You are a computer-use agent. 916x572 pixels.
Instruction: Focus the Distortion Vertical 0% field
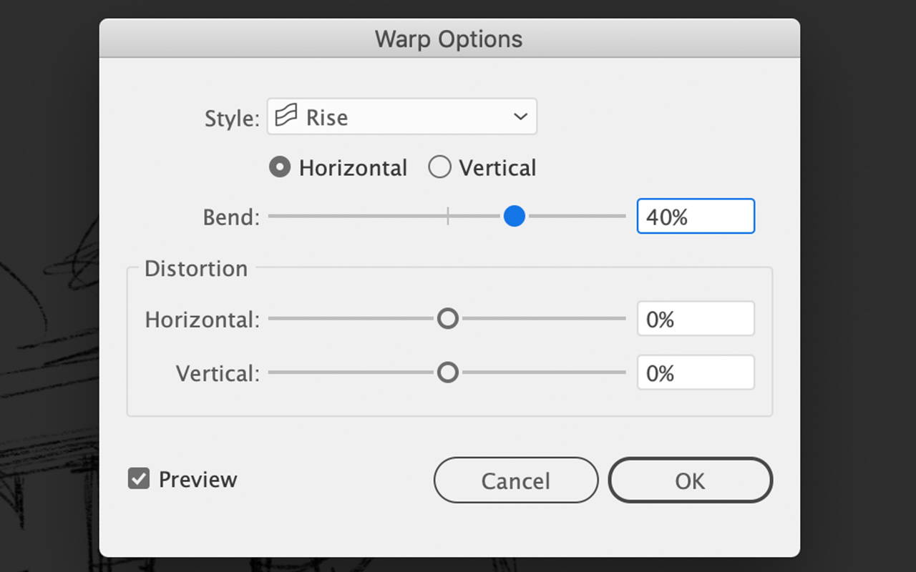click(696, 373)
